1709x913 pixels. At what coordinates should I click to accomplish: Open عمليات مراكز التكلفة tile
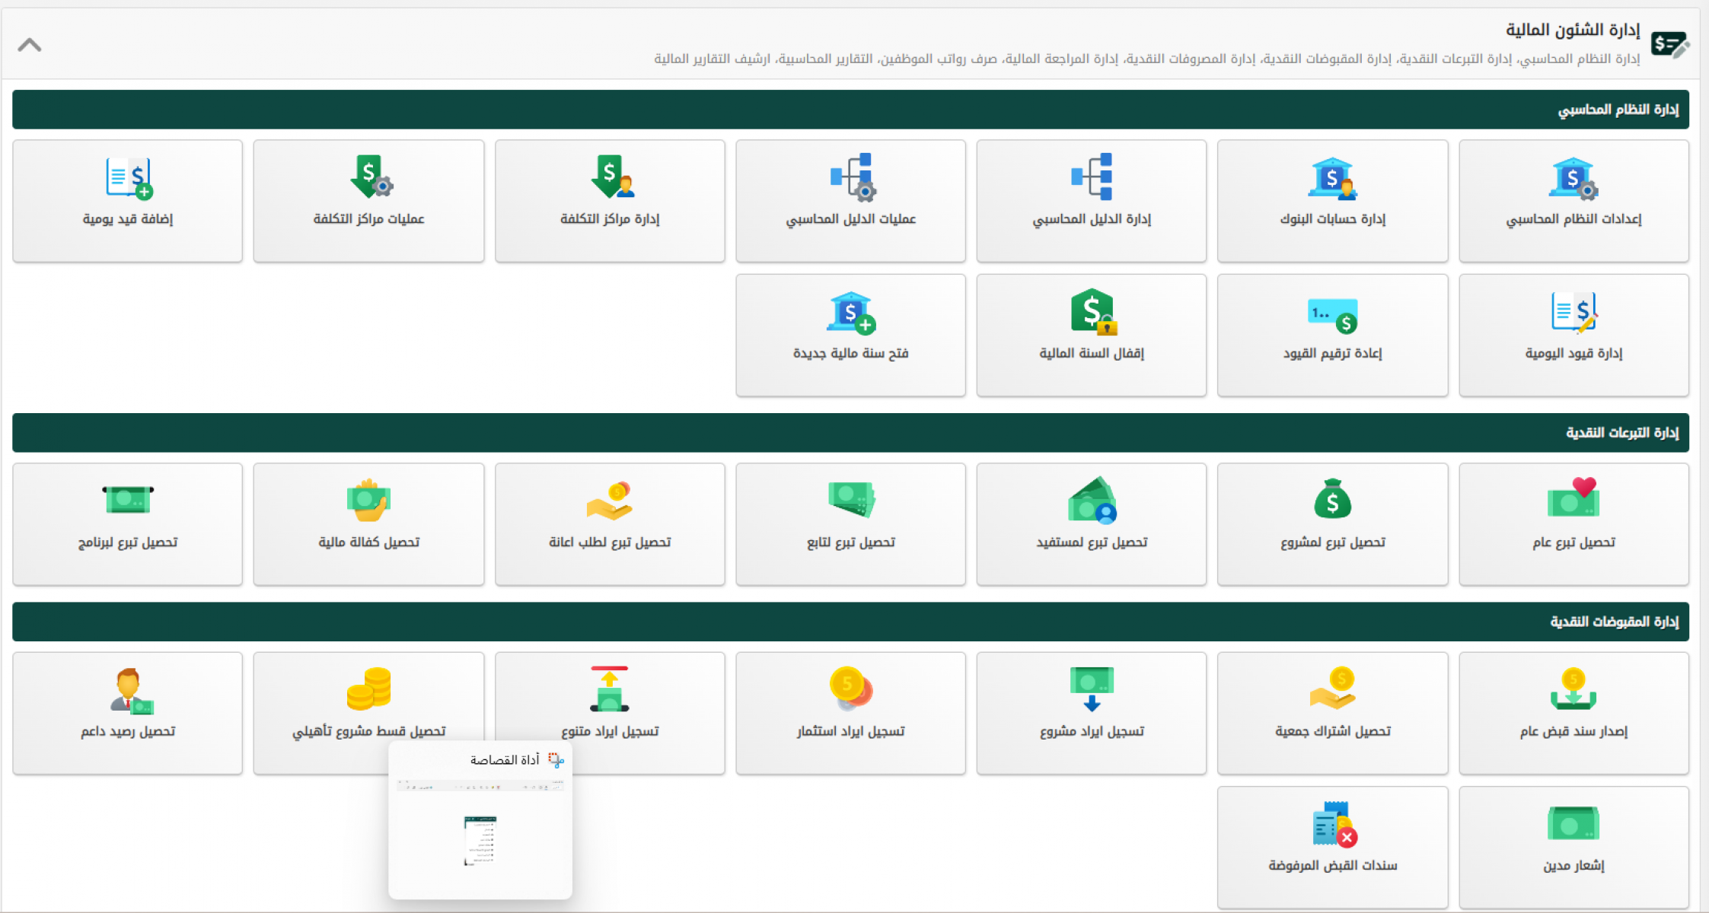(x=369, y=201)
